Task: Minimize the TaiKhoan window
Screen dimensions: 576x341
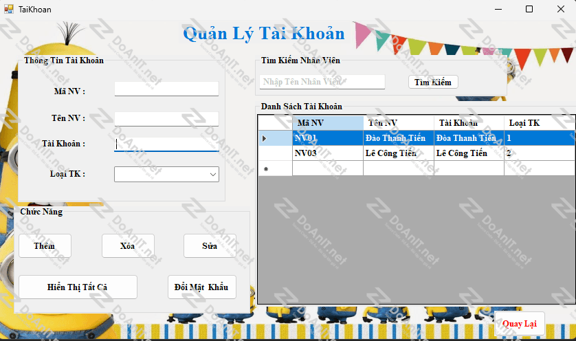Action: pyautogui.click(x=498, y=9)
